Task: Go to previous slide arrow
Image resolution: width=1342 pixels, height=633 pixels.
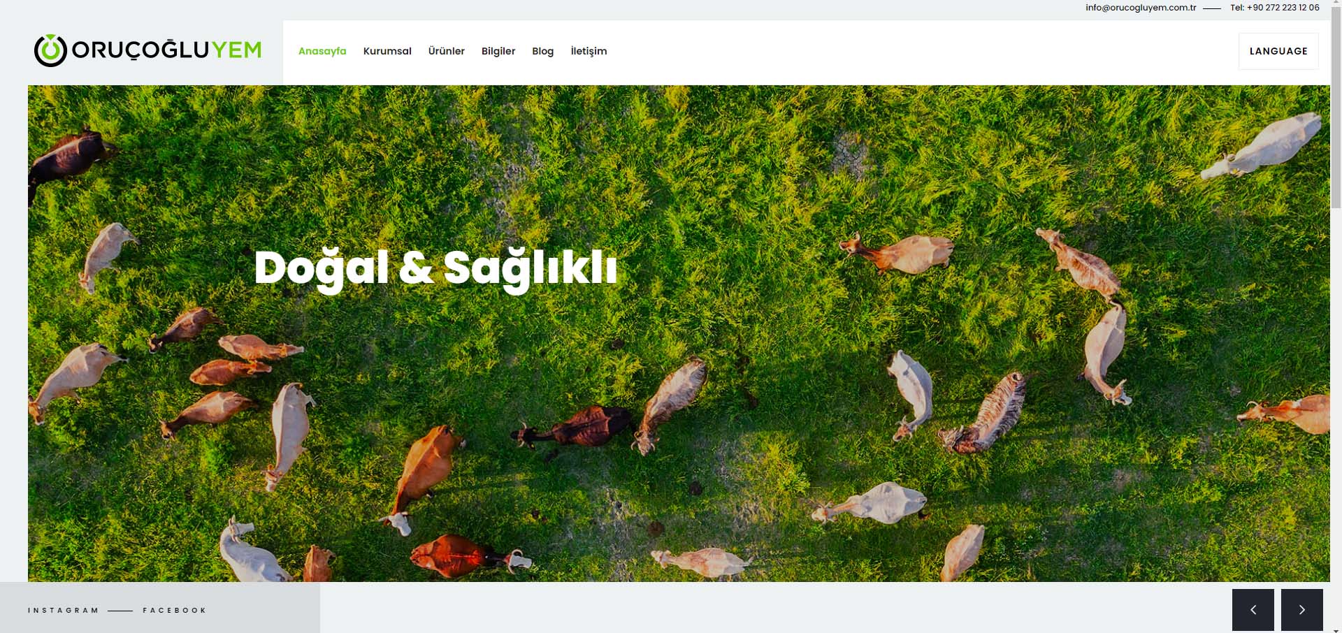Action: click(1253, 610)
